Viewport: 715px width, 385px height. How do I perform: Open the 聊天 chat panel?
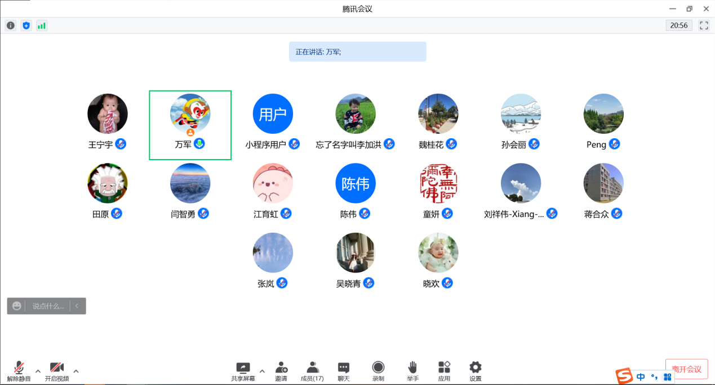(344, 371)
